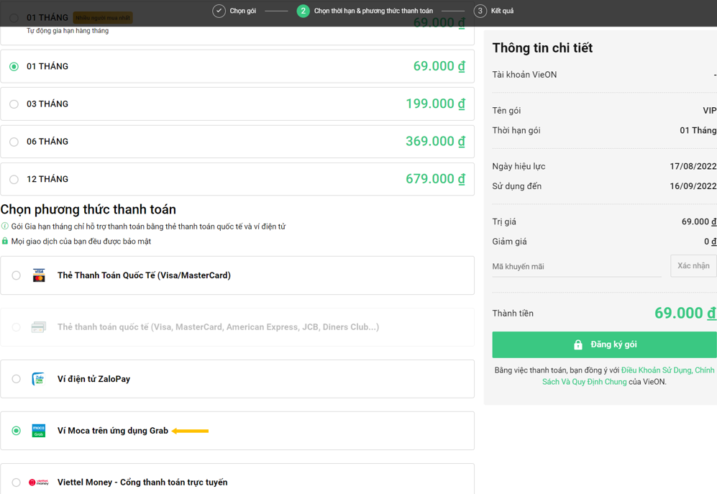Click the Tài khoản VieON label
Screen dimensions: 717x494
pos(524,75)
